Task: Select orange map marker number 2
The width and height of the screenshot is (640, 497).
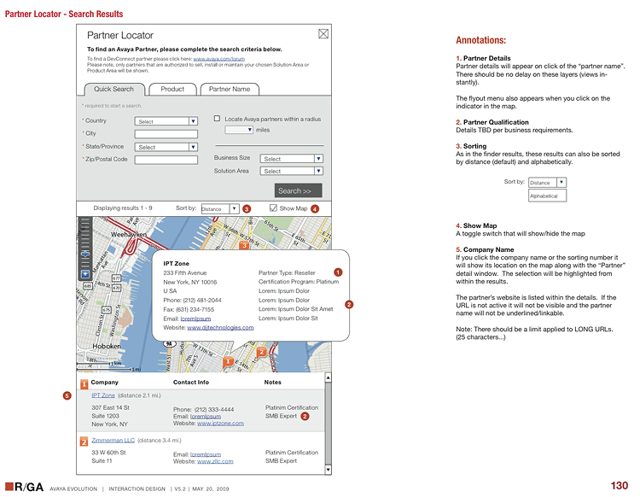Action: [261, 352]
